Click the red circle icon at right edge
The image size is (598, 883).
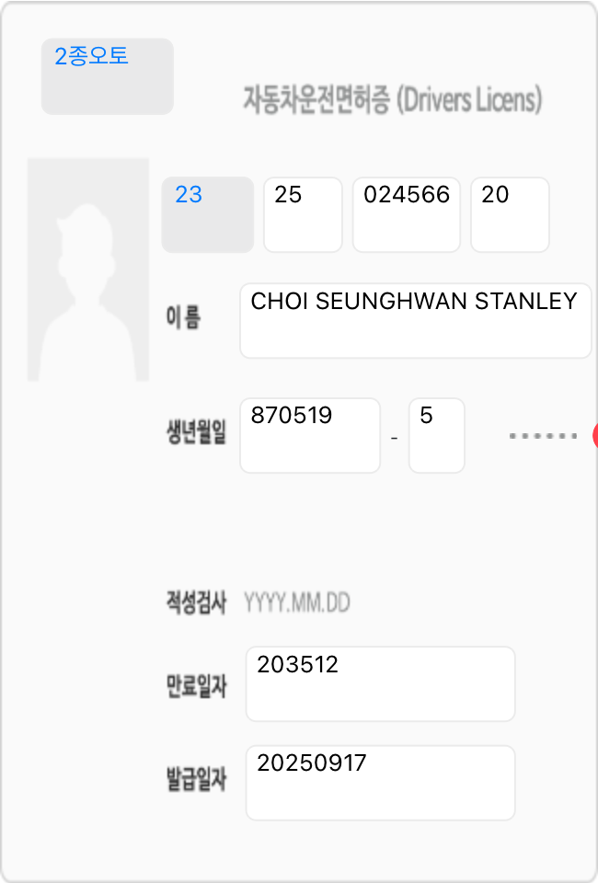(594, 436)
